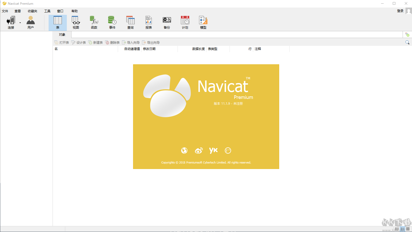This screenshot has height=232, width=412.
Task: Click the user avatar icon beside 登录
Action: coord(409,11)
